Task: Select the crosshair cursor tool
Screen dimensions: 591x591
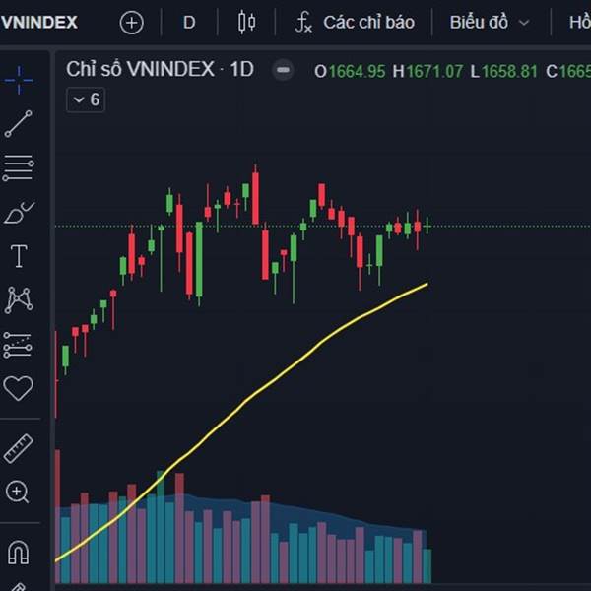Action: (x=19, y=79)
